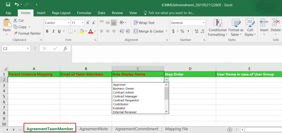Expand the Merge & Center options arrow
The height and width of the screenshot is (133, 282).
pyautogui.click(x=166, y=31)
